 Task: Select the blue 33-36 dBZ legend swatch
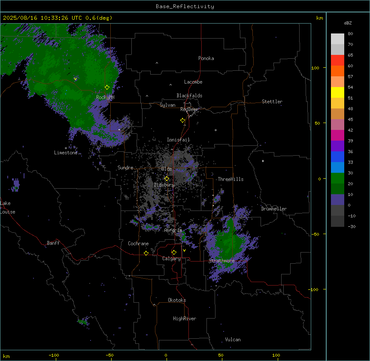point(337,156)
